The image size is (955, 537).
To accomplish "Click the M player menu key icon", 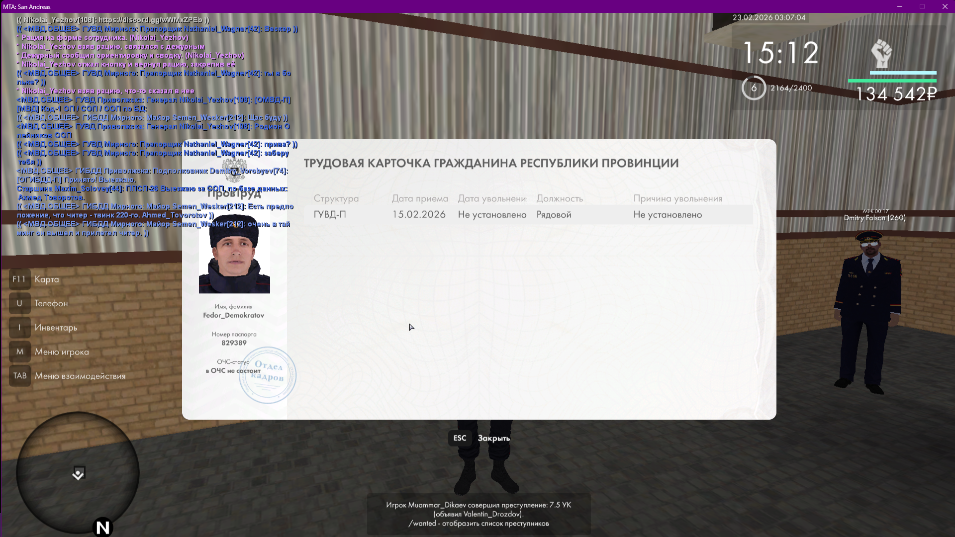I will (19, 352).
